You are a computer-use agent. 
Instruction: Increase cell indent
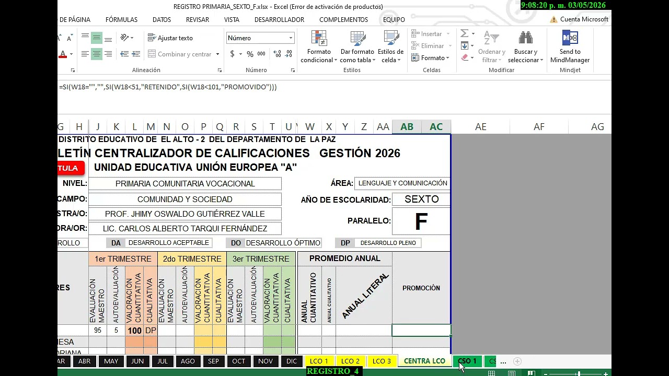136,54
